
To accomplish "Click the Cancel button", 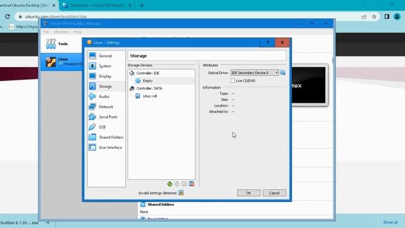I will [x=274, y=193].
